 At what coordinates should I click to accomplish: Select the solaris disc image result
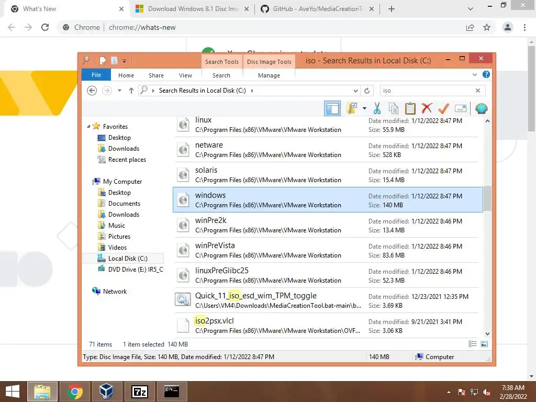click(x=328, y=175)
